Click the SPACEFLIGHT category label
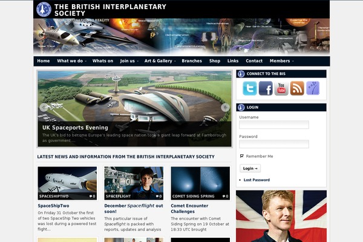363x242 pixels. pyautogui.click(x=119, y=196)
